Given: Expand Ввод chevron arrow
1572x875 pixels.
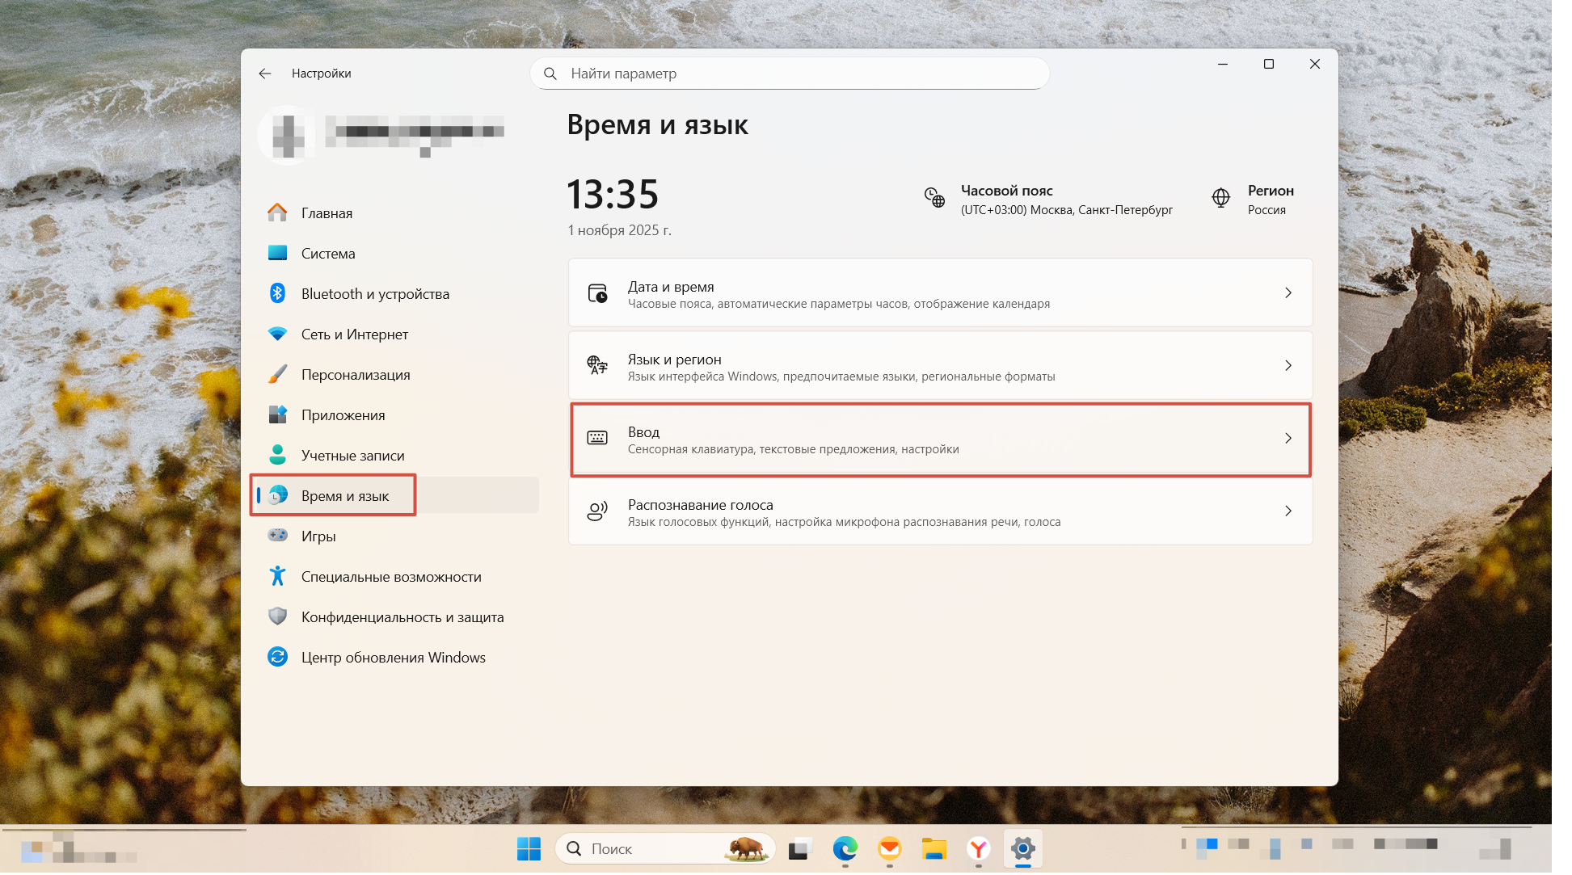Looking at the screenshot, I should point(1288,438).
